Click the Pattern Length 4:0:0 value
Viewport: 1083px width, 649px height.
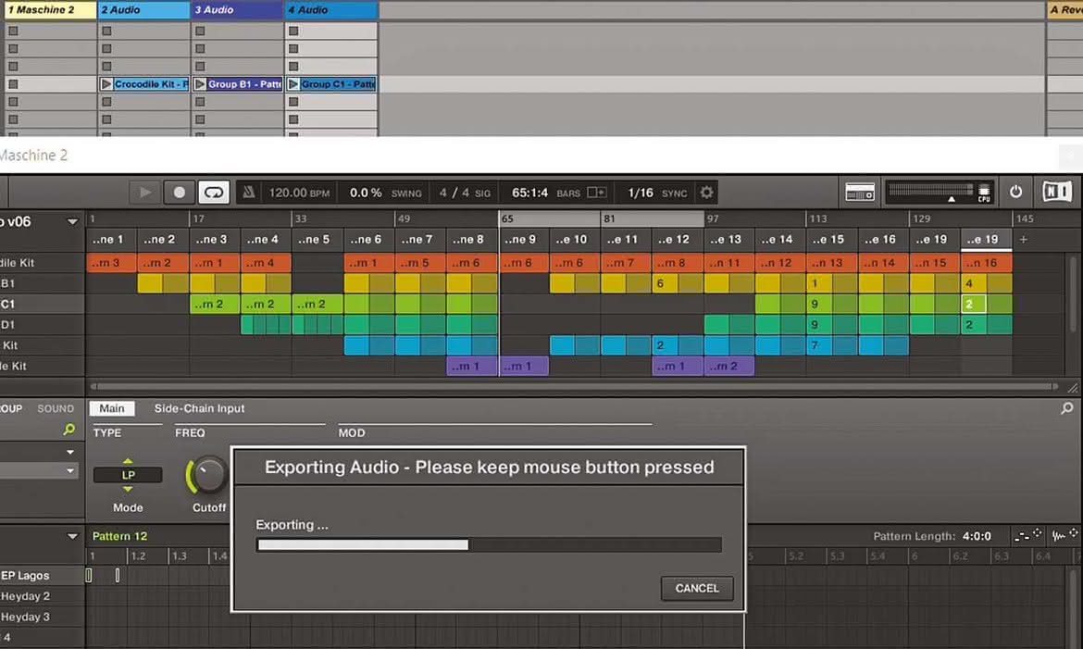click(x=977, y=536)
